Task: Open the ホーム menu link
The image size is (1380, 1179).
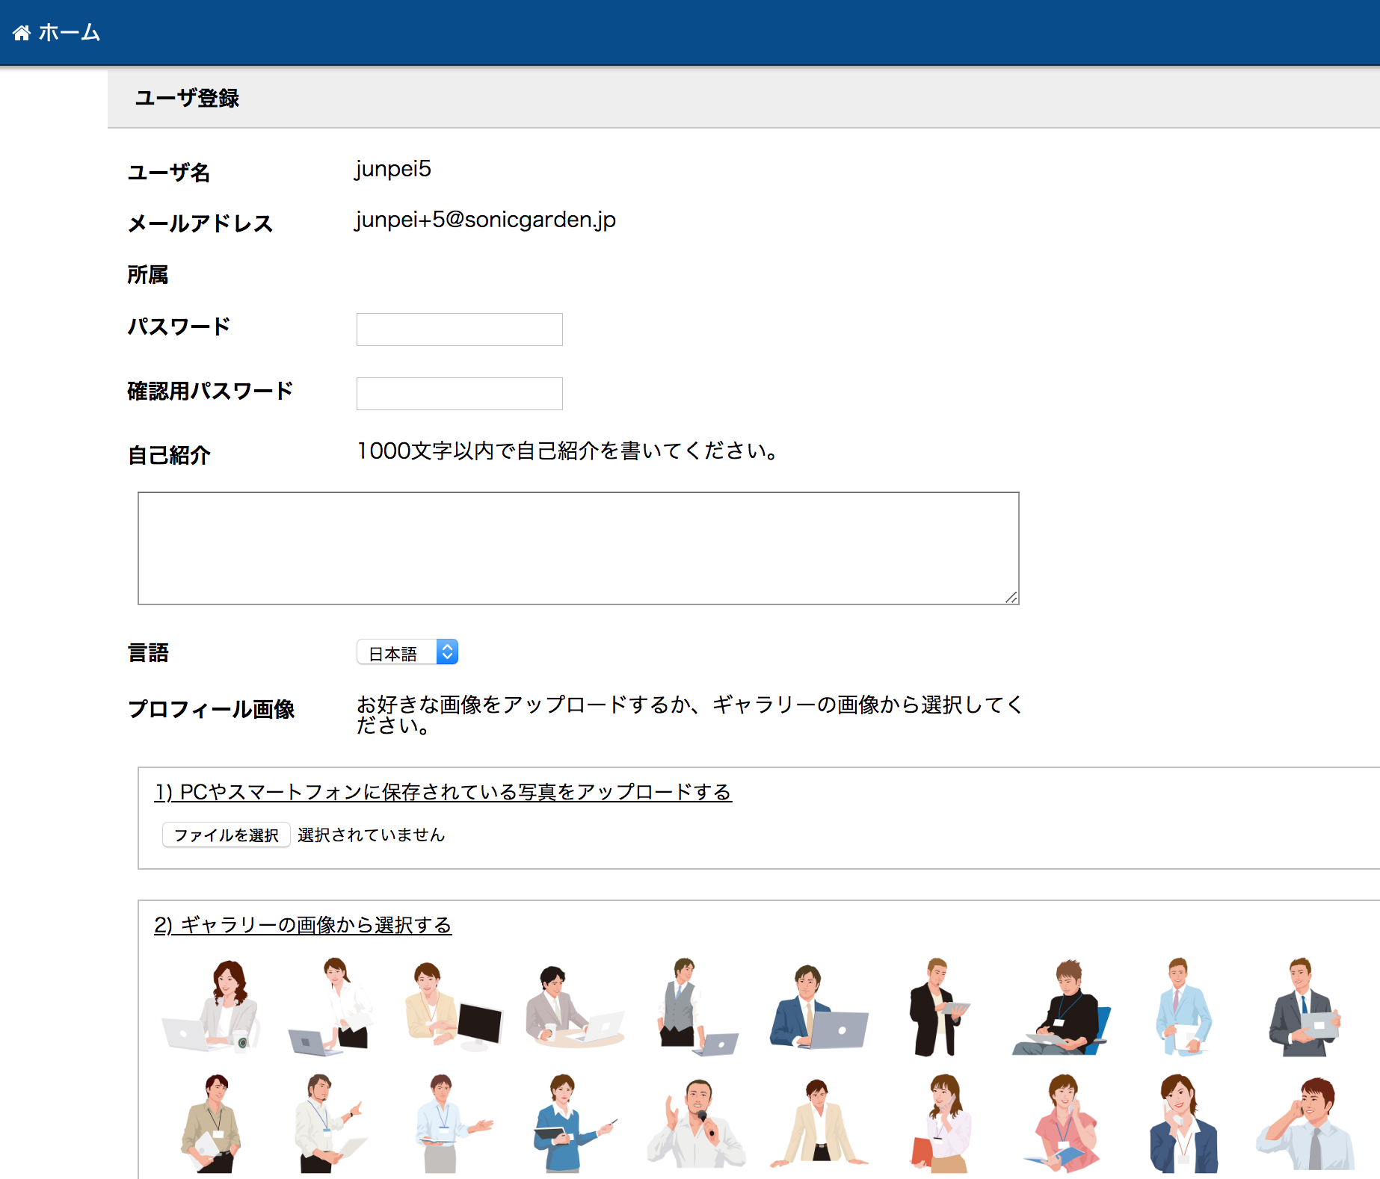Action: 69,33
